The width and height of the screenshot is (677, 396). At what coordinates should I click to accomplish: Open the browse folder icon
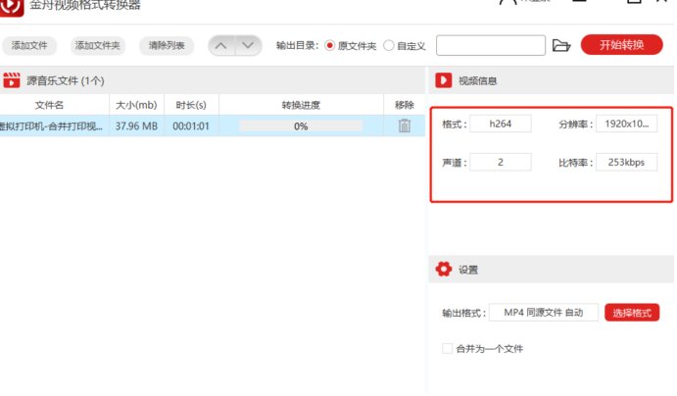click(561, 45)
